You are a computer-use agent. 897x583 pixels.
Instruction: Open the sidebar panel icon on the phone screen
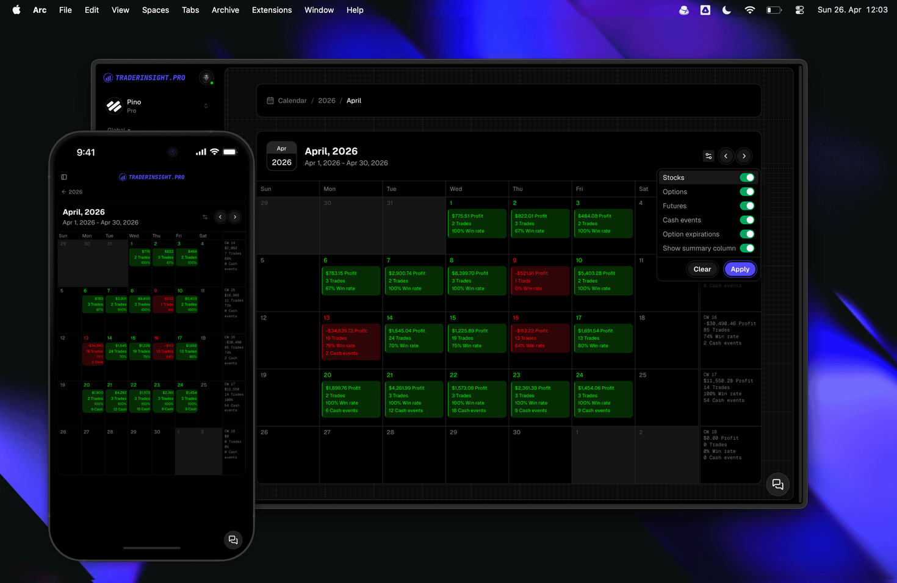[64, 177]
